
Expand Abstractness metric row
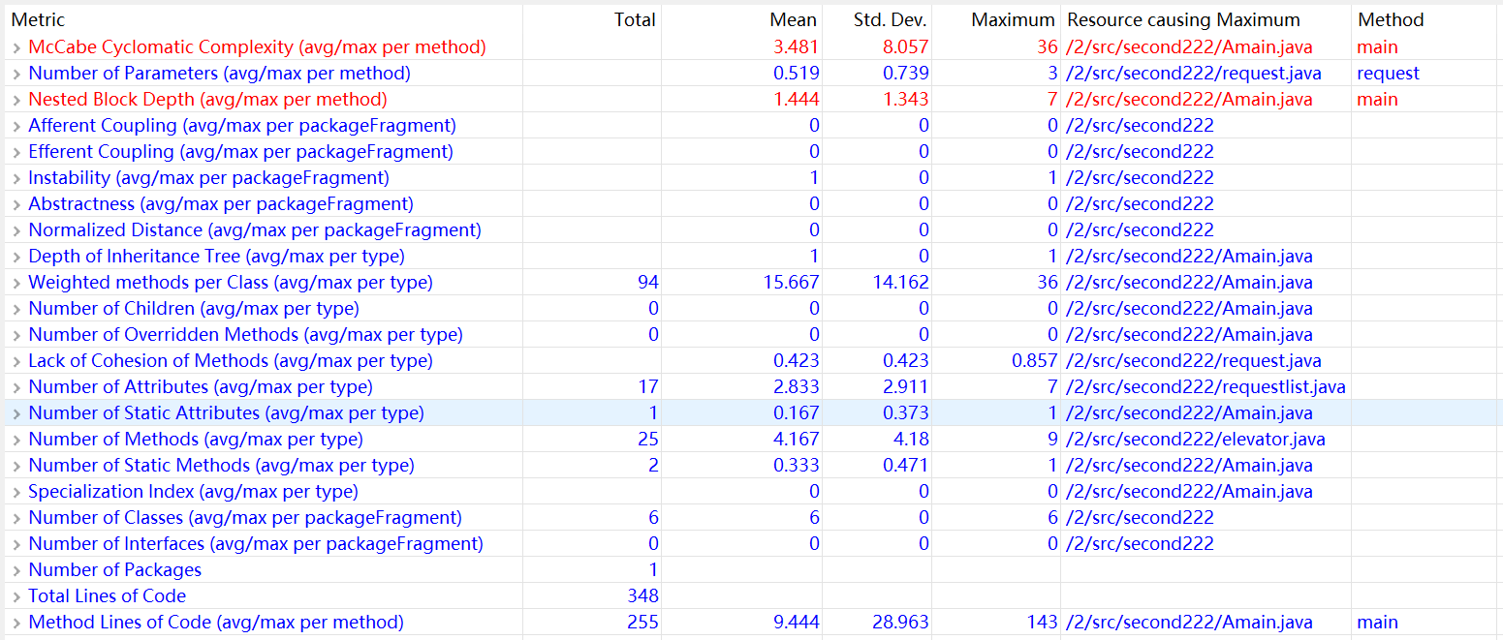coord(16,204)
